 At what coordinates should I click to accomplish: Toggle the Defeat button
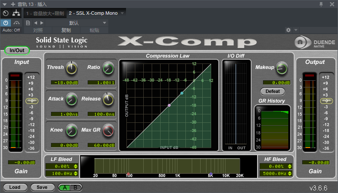273,91
